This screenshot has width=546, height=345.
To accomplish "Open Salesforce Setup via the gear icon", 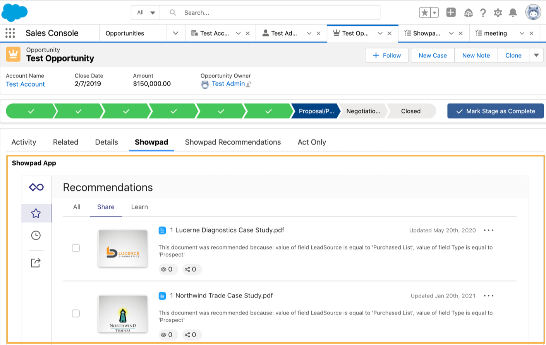I will click(x=498, y=12).
